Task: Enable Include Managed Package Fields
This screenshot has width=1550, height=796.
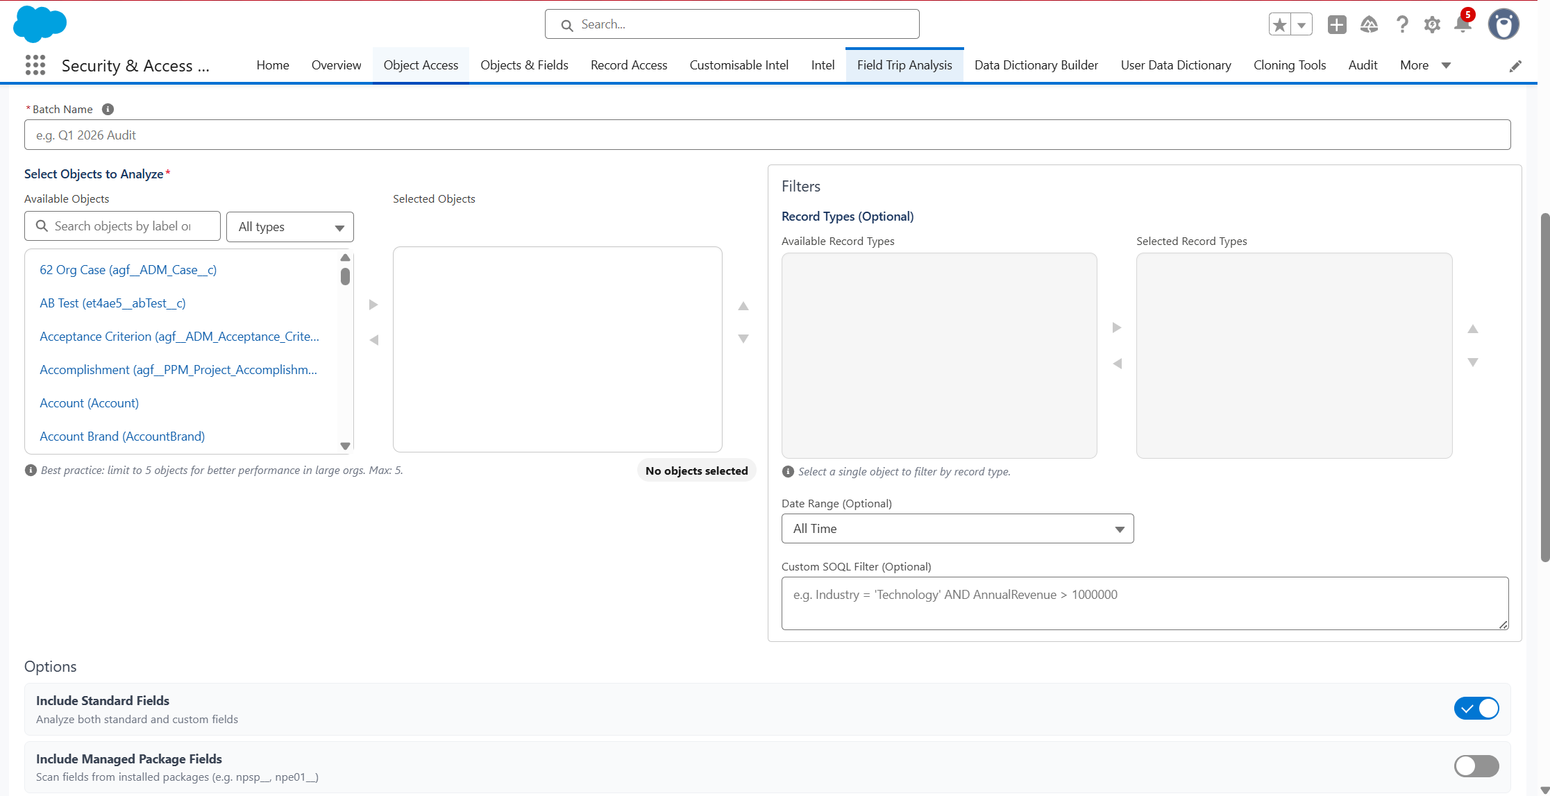Action: tap(1476, 766)
